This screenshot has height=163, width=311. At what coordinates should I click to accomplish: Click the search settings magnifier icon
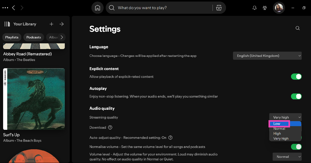(x=298, y=28)
